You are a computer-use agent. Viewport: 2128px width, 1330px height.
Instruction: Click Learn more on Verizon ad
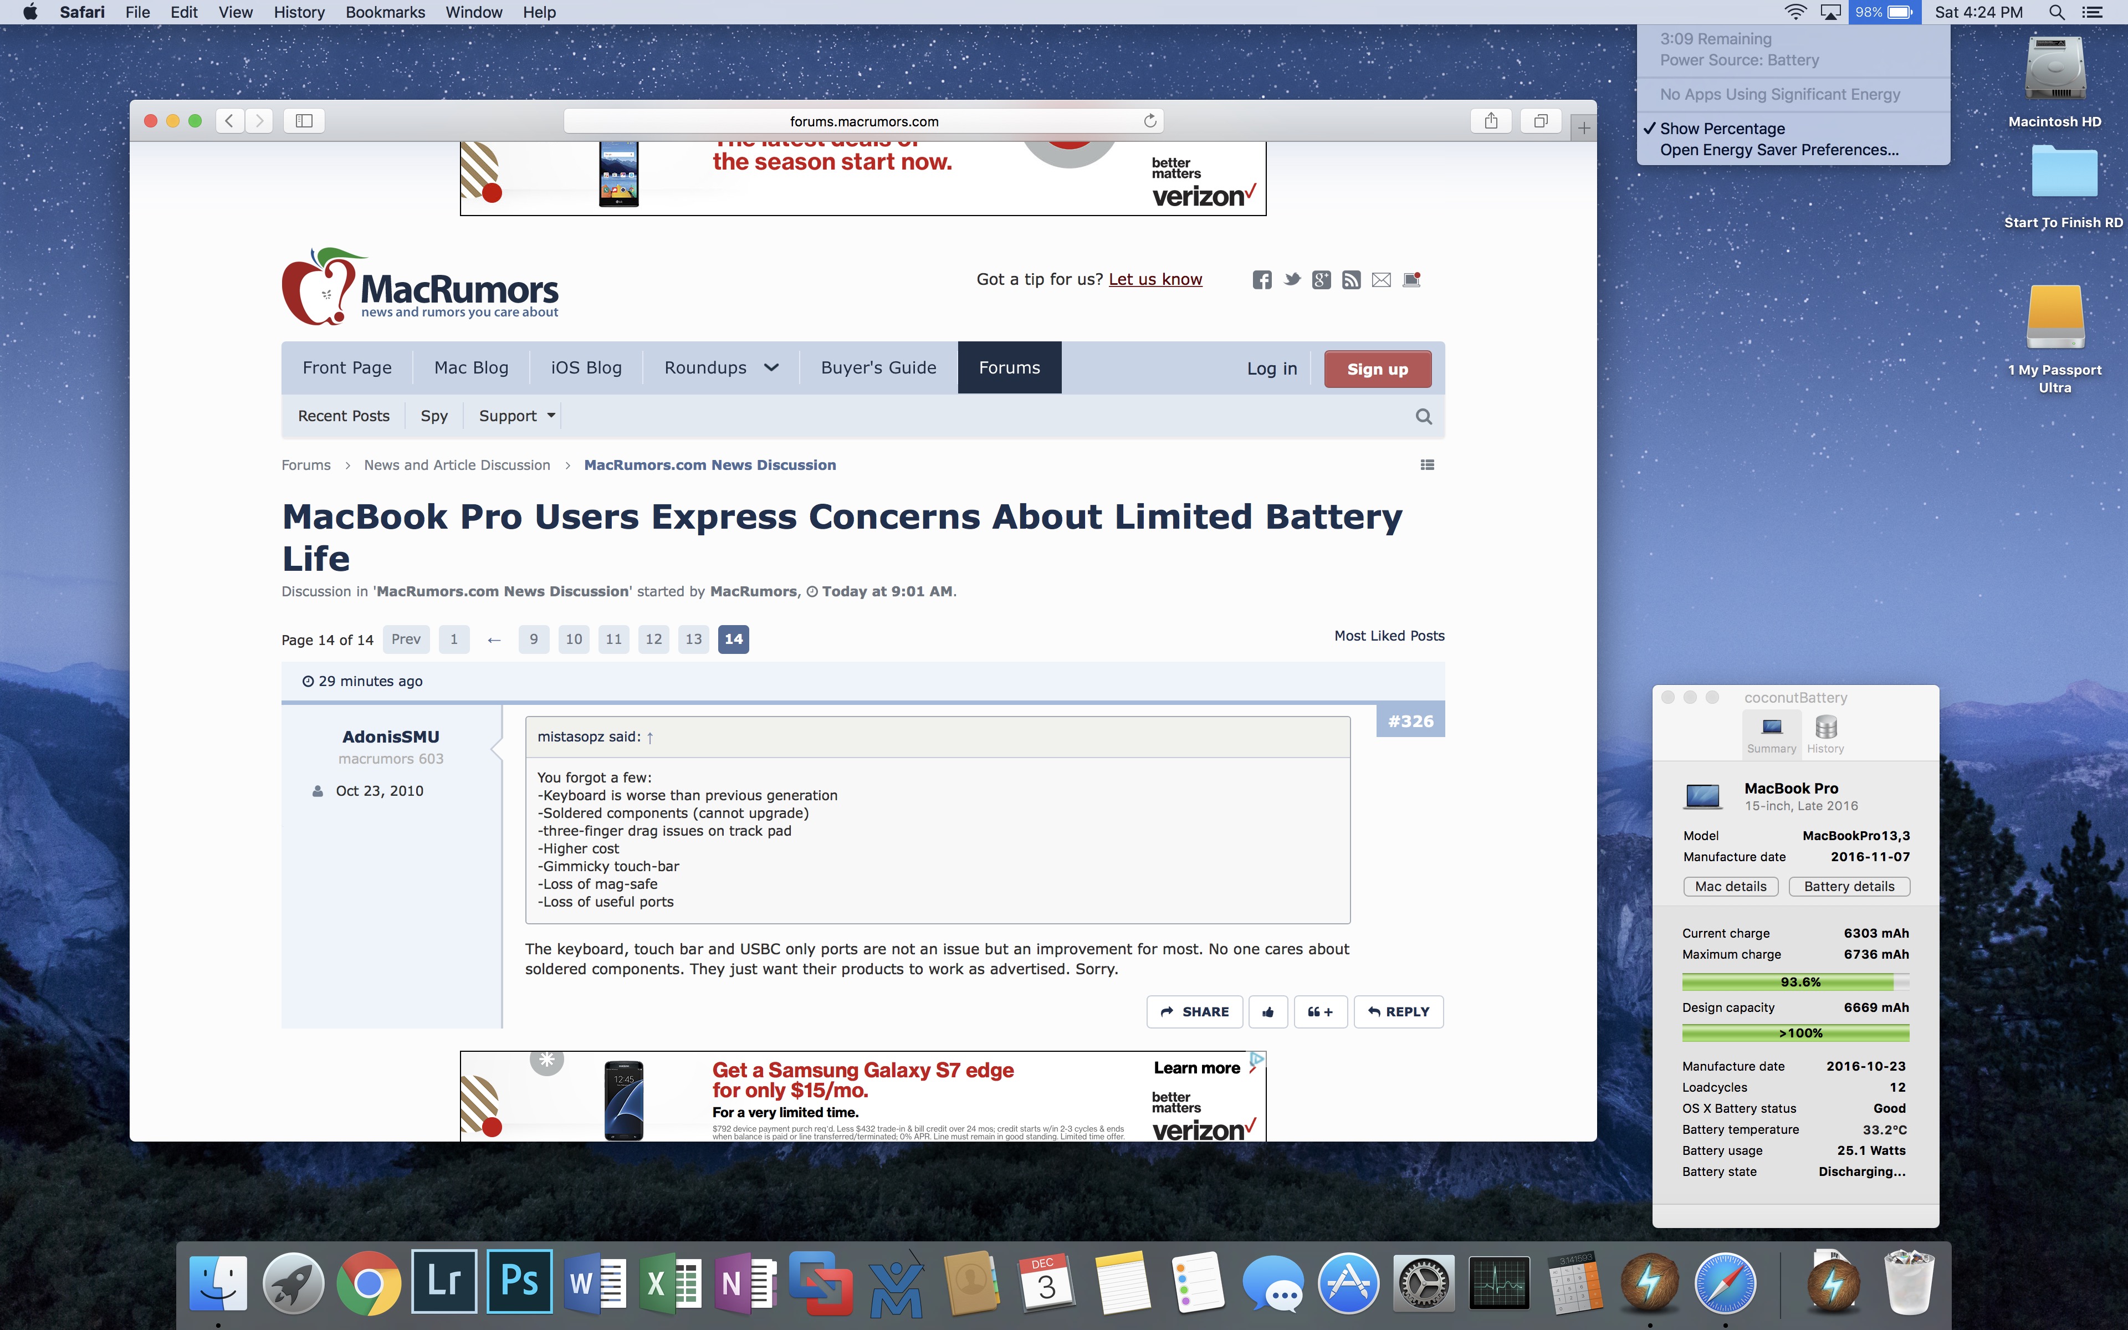pyautogui.click(x=1197, y=1068)
